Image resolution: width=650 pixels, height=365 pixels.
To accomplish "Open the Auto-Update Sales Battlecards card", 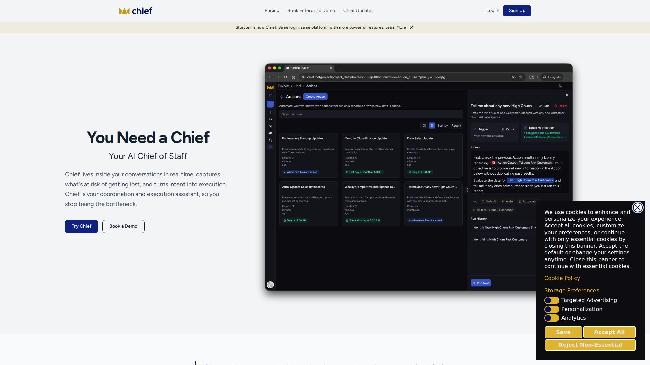I will pyautogui.click(x=308, y=204).
